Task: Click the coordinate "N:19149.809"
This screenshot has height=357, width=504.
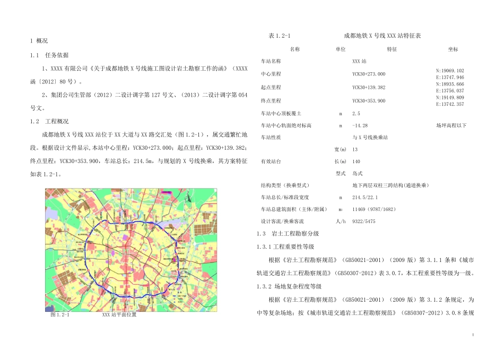Action: [450, 97]
